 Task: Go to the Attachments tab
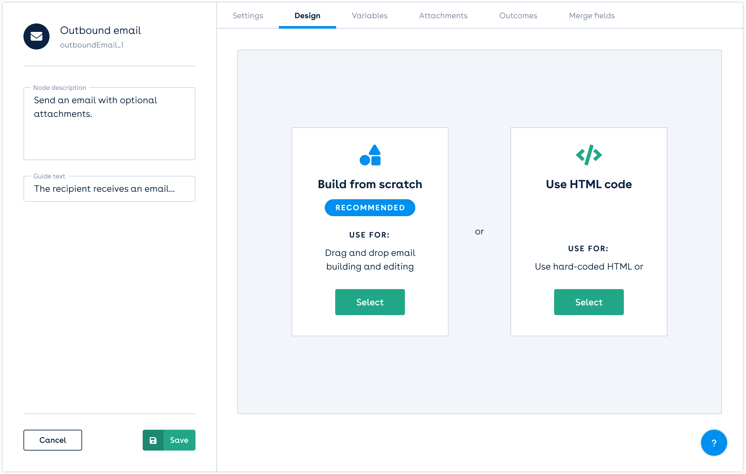tap(443, 16)
